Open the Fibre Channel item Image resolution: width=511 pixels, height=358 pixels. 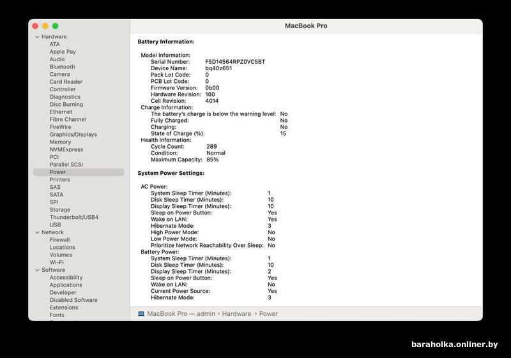pos(68,119)
